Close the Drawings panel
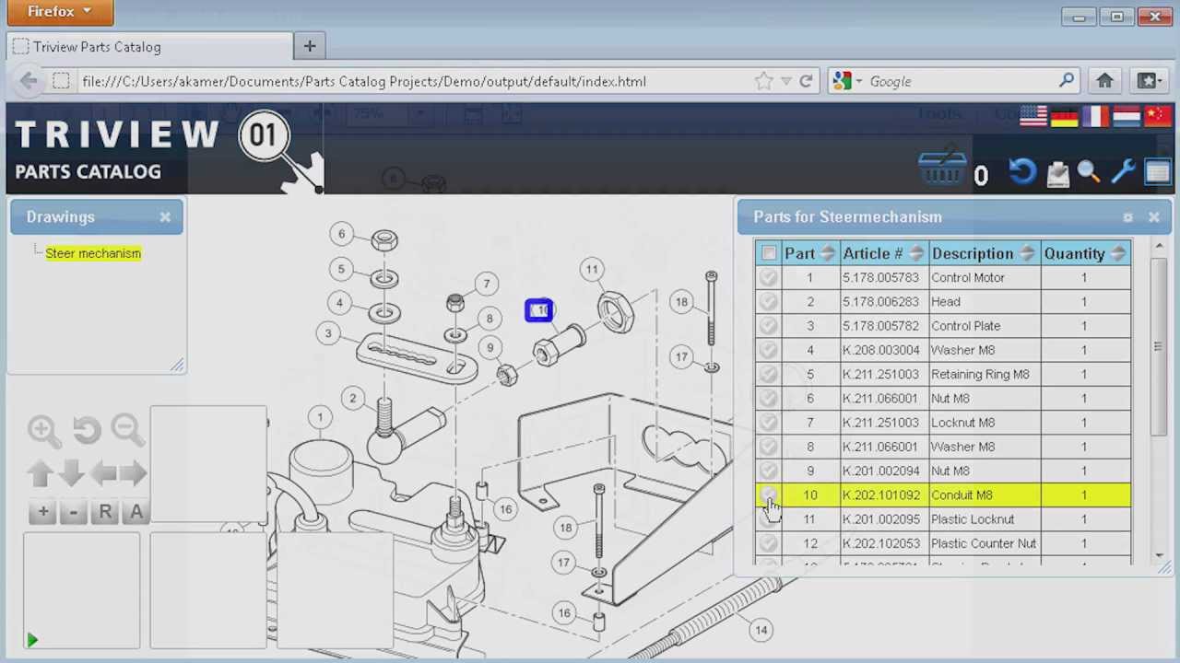This screenshot has height=663, width=1180. point(165,217)
